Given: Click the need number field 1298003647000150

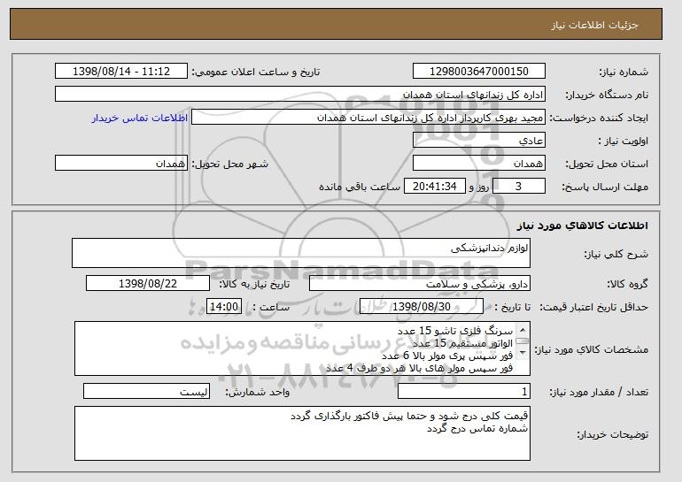Looking at the screenshot, I should [x=479, y=72].
